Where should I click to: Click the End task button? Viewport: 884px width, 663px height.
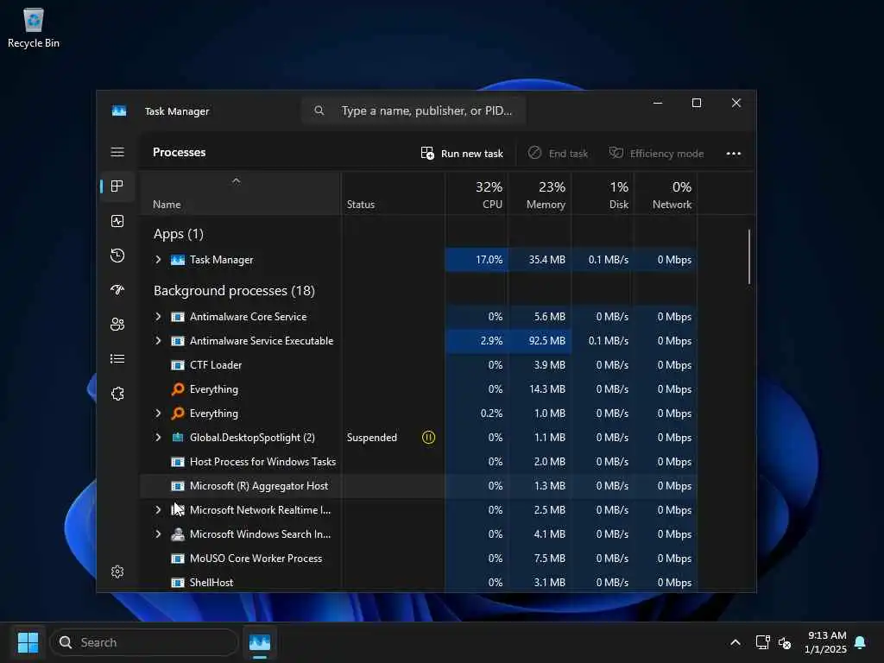tap(558, 154)
